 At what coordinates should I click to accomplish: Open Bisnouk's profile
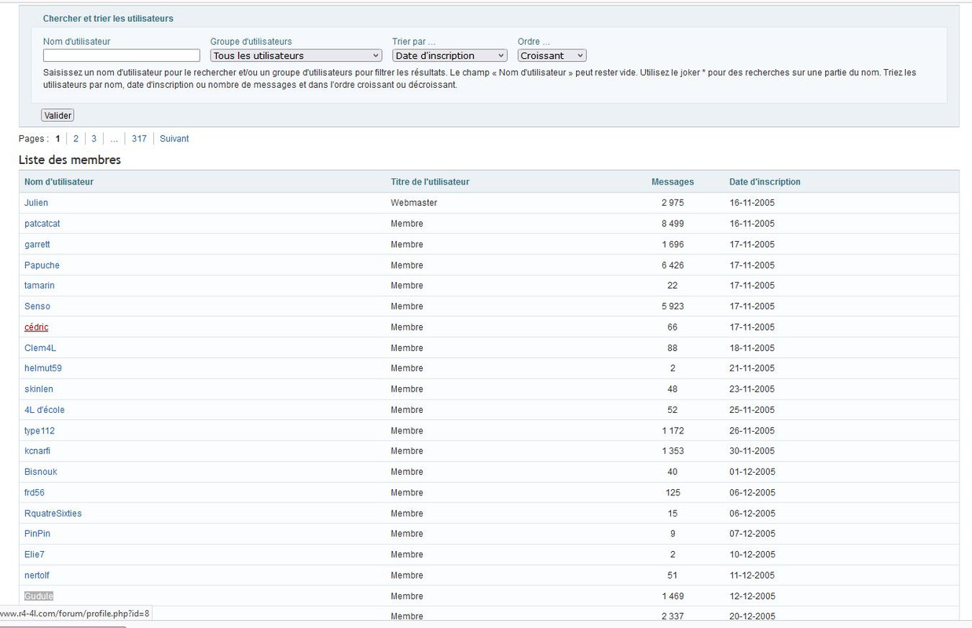click(41, 472)
